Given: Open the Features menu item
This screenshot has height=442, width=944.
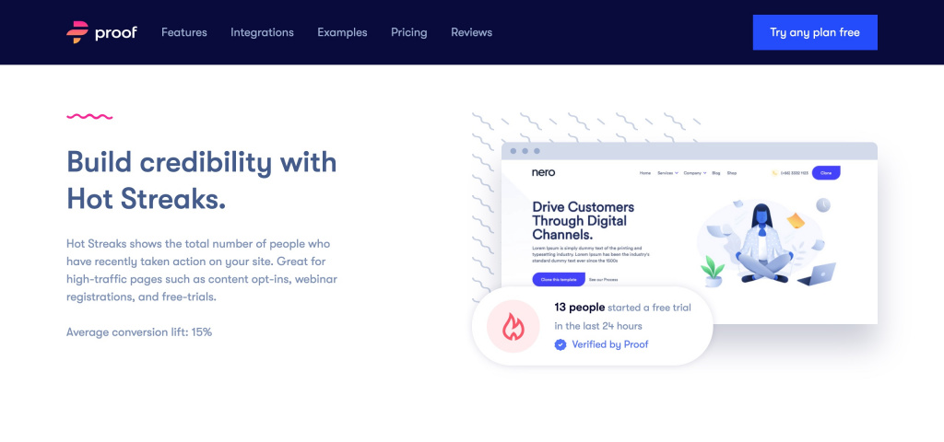Looking at the screenshot, I should point(184,32).
